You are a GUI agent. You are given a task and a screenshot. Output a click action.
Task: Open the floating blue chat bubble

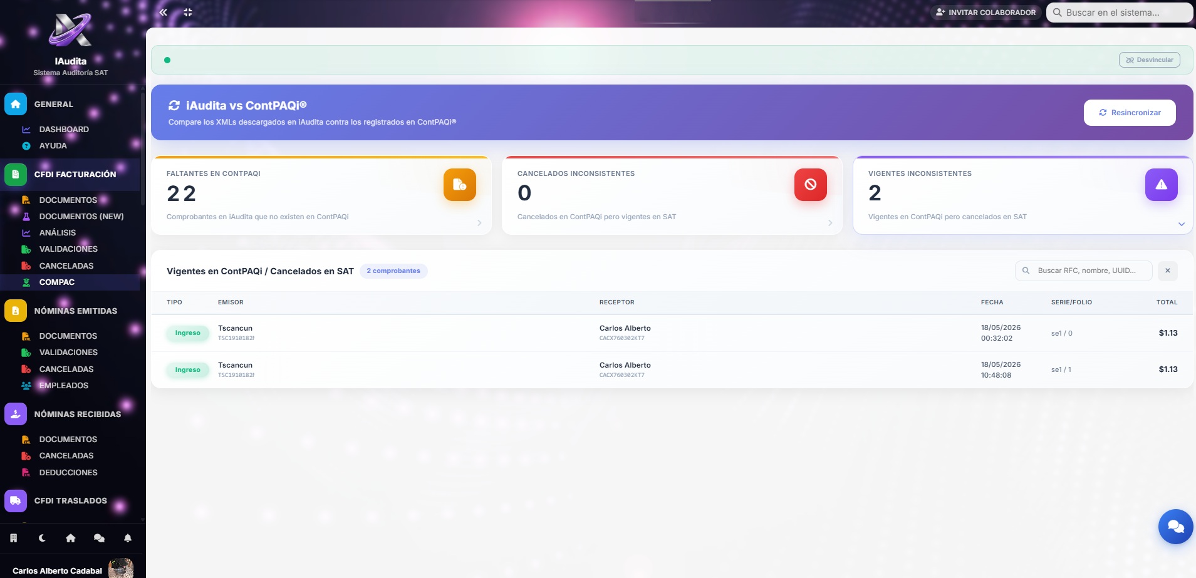coord(1175,527)
